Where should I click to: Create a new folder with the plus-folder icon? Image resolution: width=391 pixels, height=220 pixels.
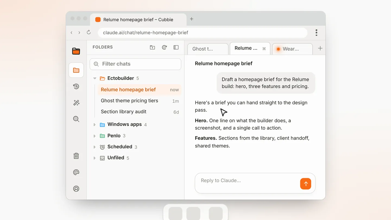pos(153,47)
